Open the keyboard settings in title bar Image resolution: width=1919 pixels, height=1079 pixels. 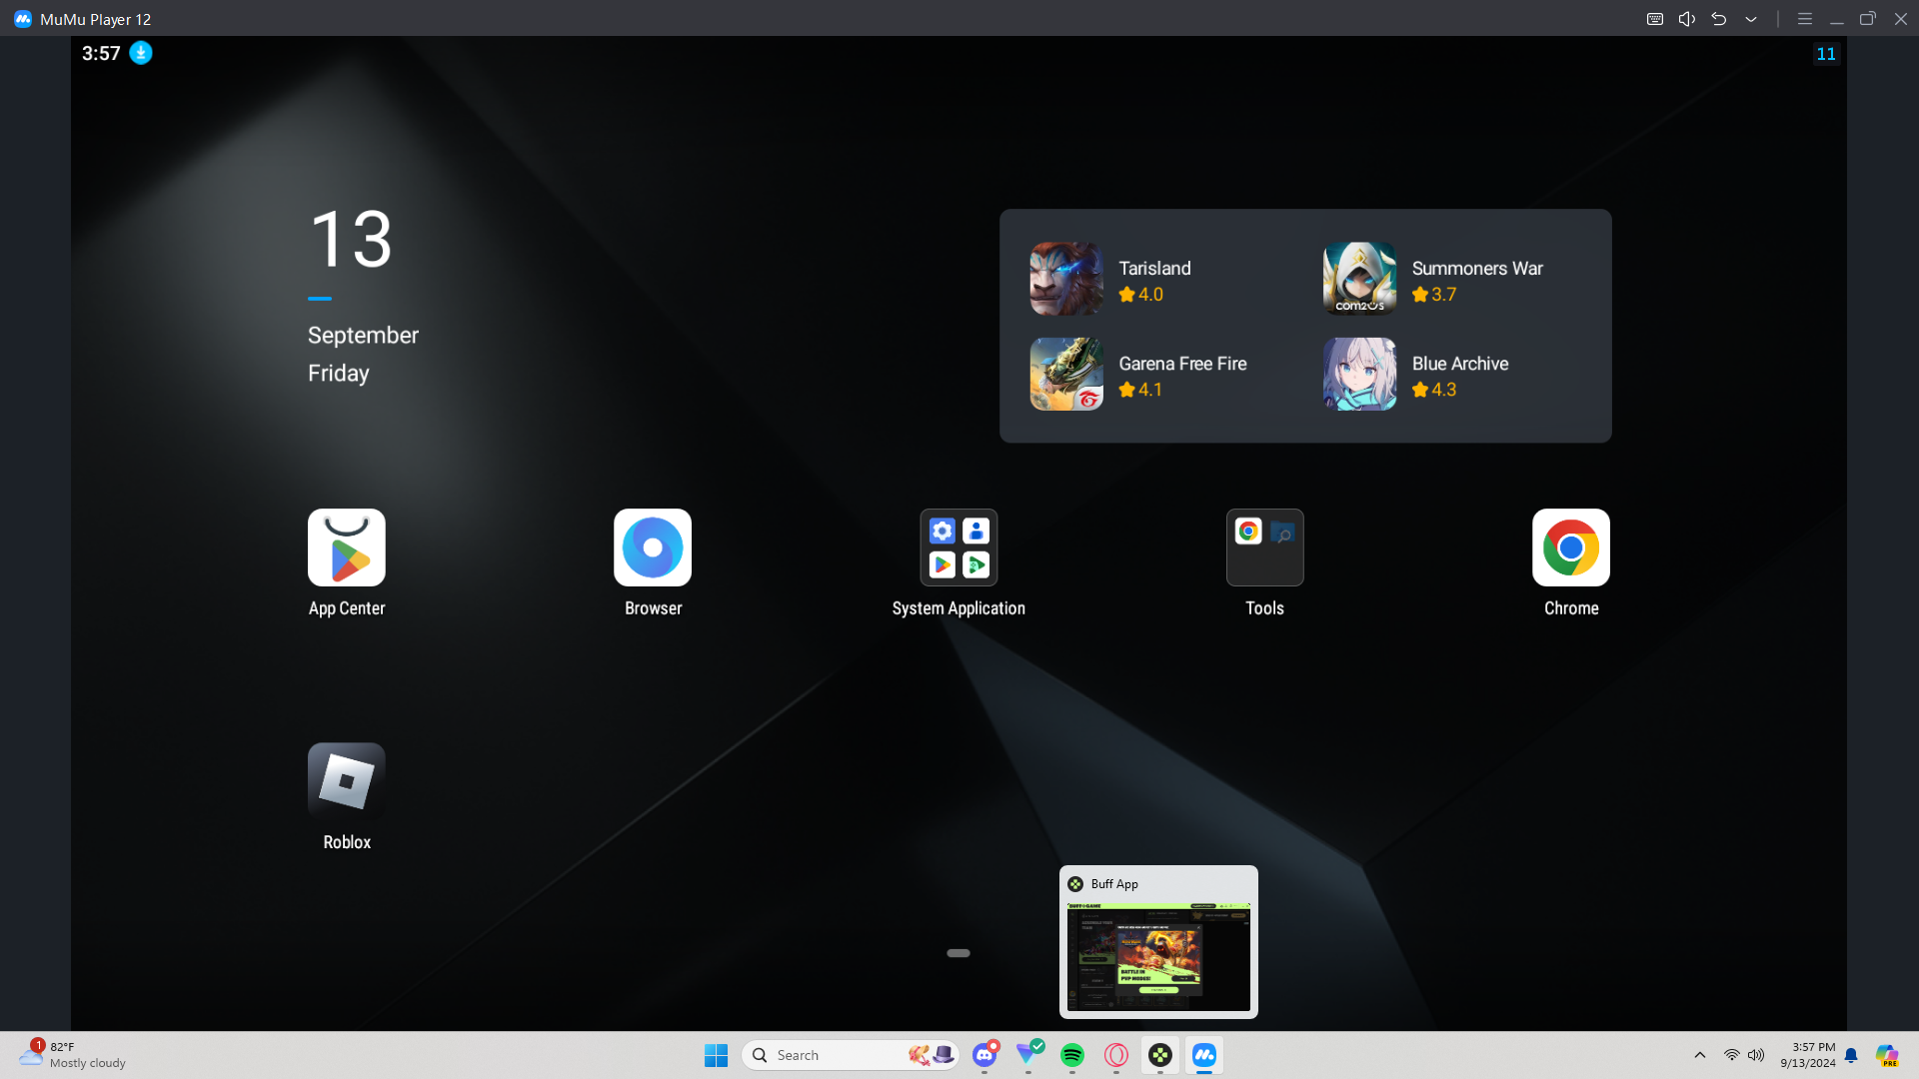(1655, 19)
